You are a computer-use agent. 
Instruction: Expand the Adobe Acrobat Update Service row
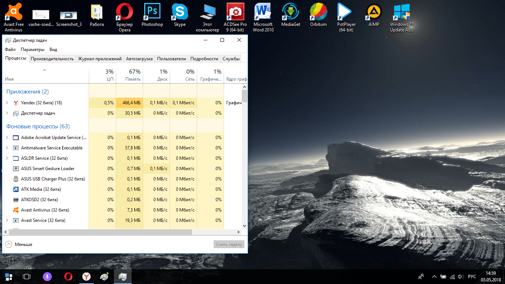pyautogui.click(x=7, y=138)
